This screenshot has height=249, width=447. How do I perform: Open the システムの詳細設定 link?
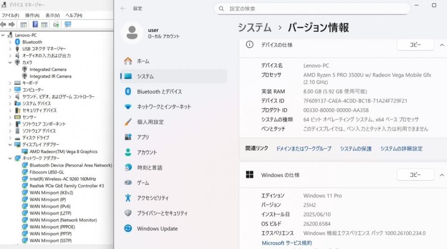coord(401,149)
